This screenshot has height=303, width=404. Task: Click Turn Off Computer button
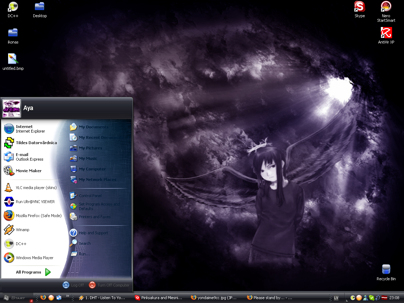click(x=109, y=285)
